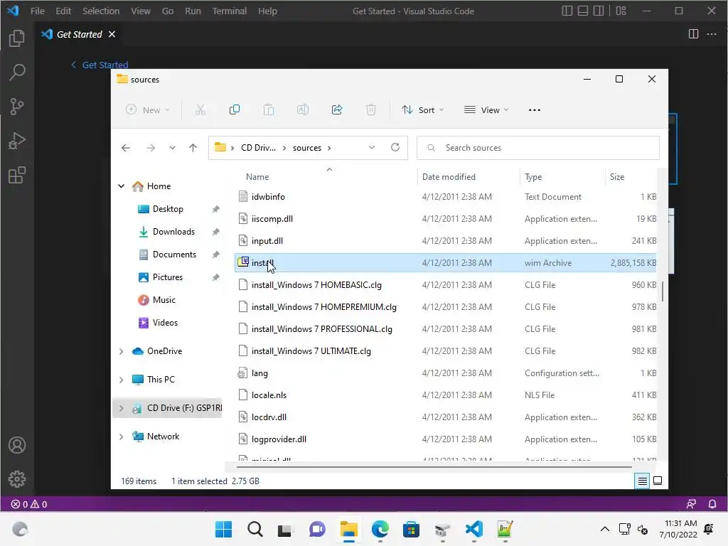
Task: Open the Run menu in VS Code
Action: click(x=193, y=11)
